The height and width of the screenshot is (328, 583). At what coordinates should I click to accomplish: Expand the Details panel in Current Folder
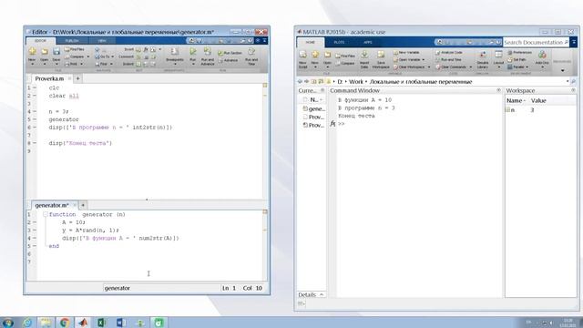[322, 294]
